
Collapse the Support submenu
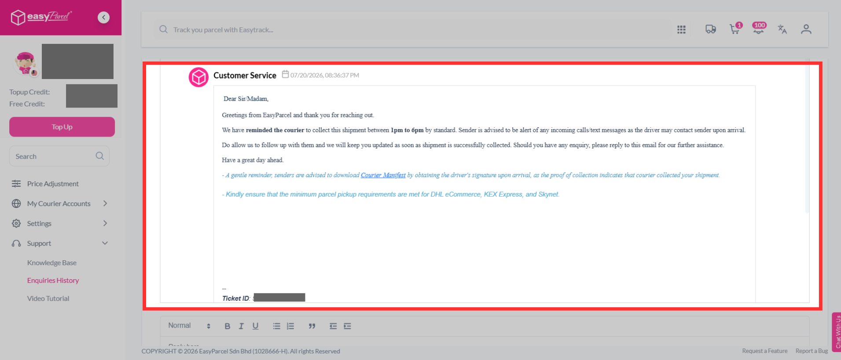pyautogui.click(x=105, y=243)
